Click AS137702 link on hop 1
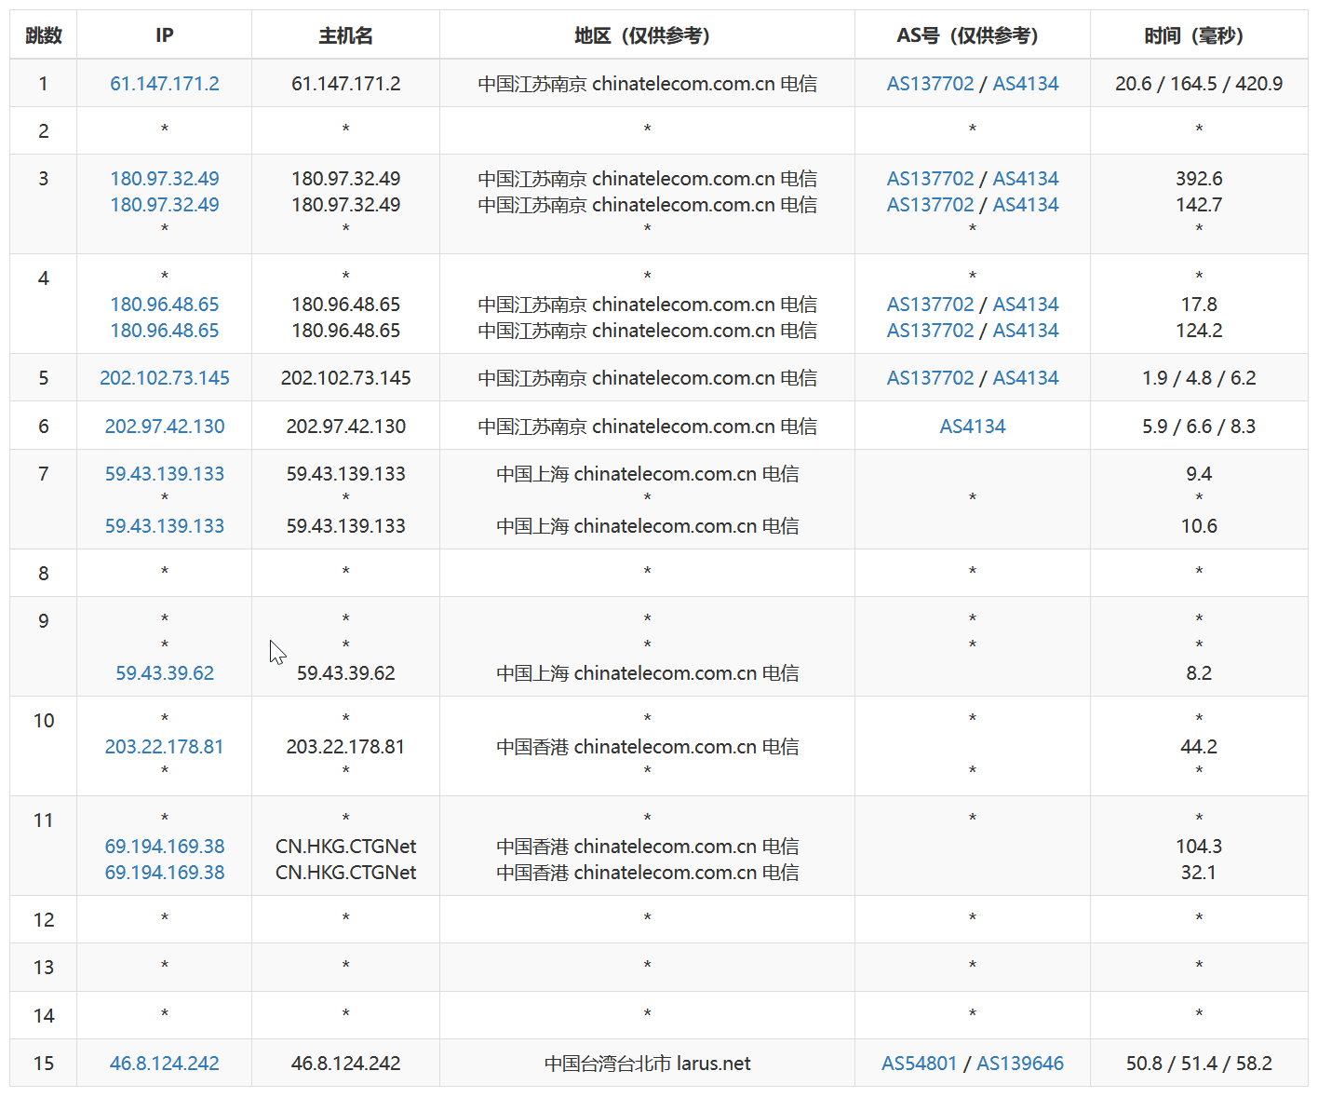This screenshot has width=1318, height=1098. tap(930, 83)
